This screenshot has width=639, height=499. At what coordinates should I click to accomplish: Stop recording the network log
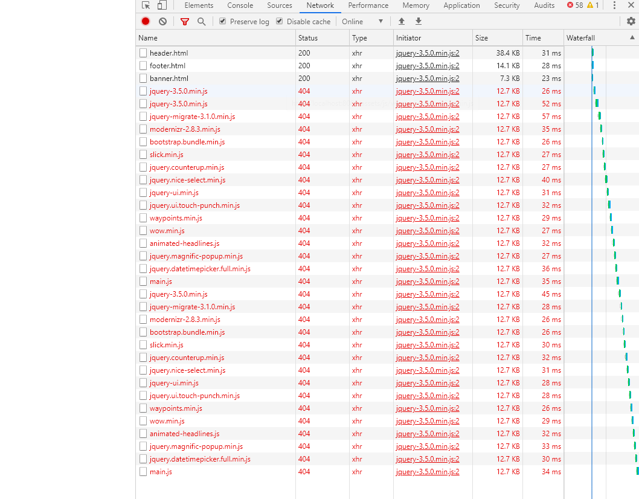point(146,21)
